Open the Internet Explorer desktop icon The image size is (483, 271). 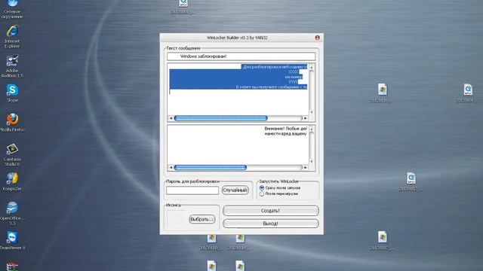[x=12, y=36]
